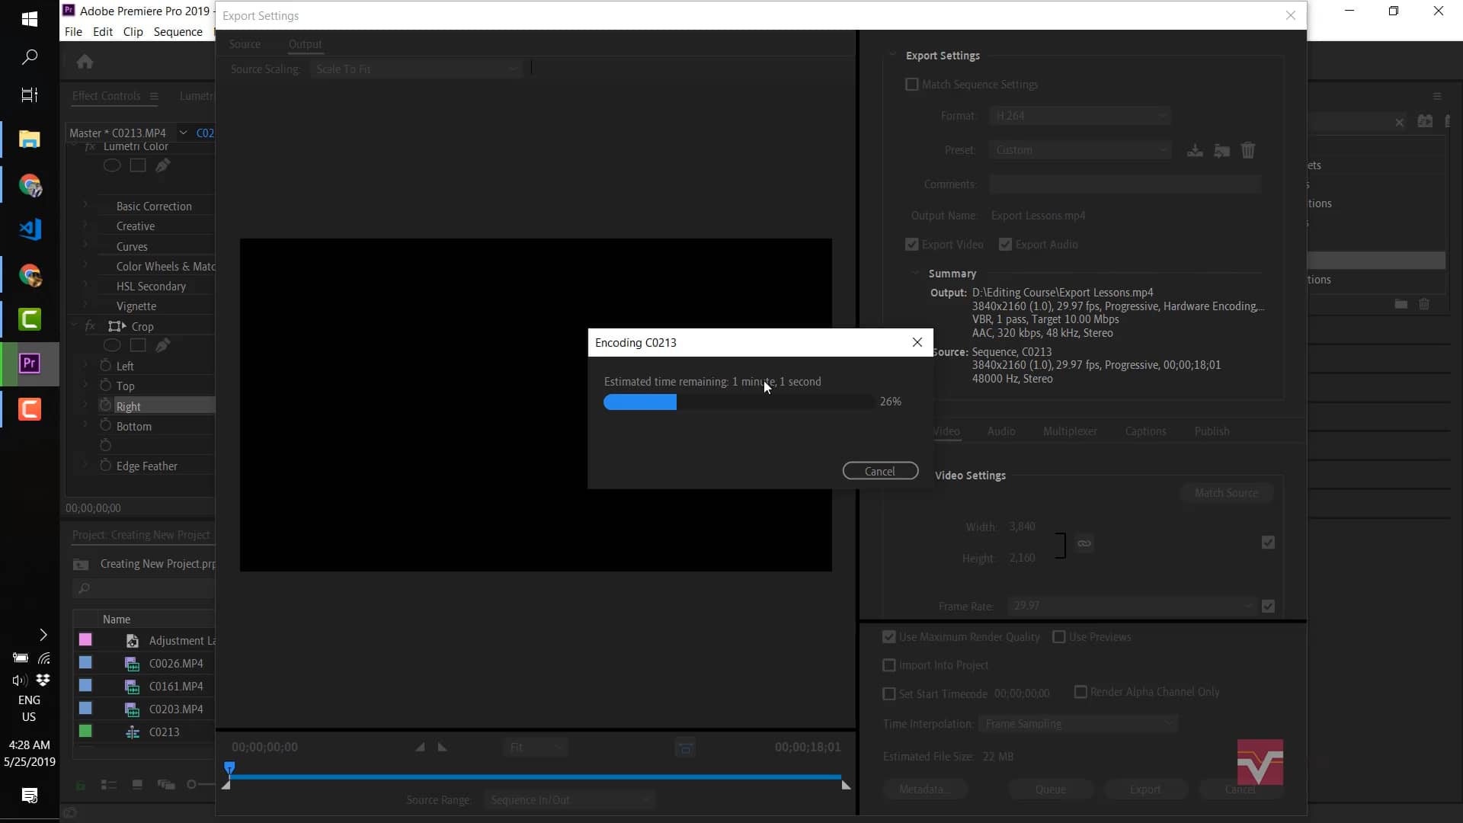Screen dimensions: 1463x823
Task: Toggle Match Sequence Settings checkbox
Action: [912, 85]
